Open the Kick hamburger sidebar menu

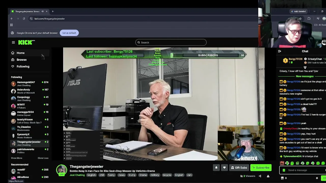pos(13,42)
